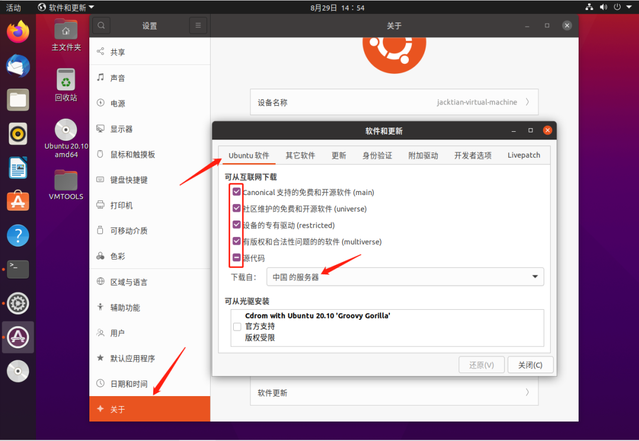The height and width of the screenshot is (441, 639).
Task: Select 色彩 in Settings sidebar
Action: click(x=150, y=256)
